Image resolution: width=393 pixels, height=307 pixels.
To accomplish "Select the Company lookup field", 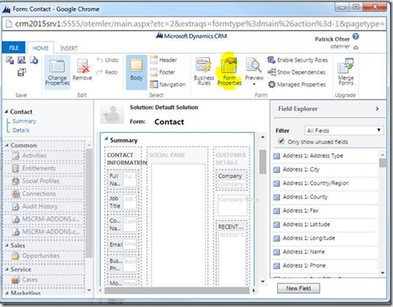I will [x=231, y=180].
